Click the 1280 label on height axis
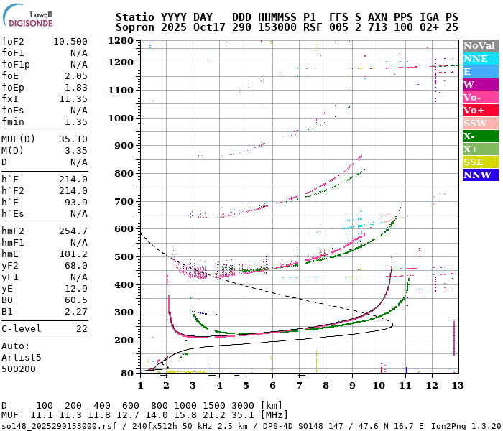 point(121,41)
